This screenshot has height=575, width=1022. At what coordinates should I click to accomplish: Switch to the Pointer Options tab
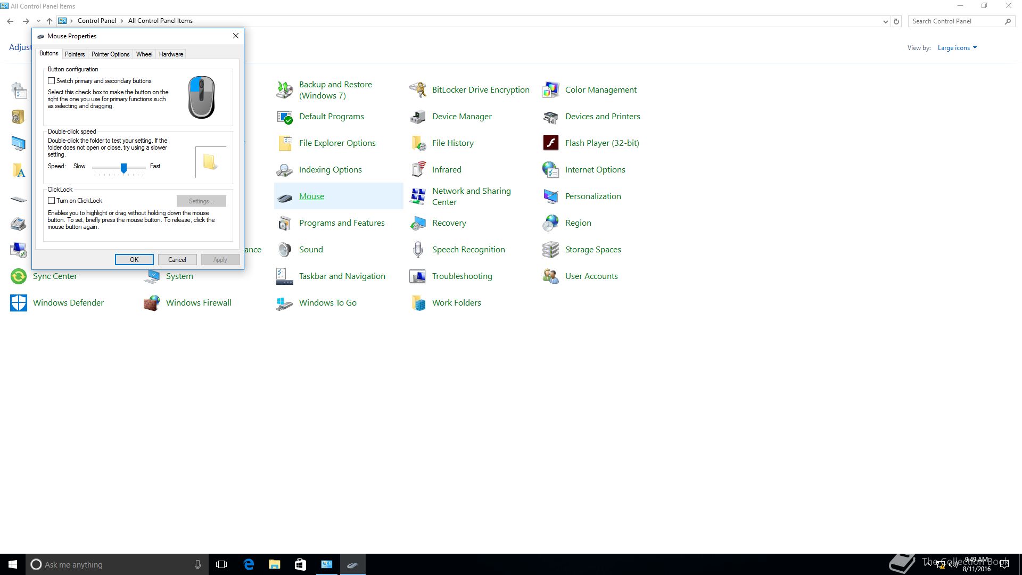pos(110,54)
